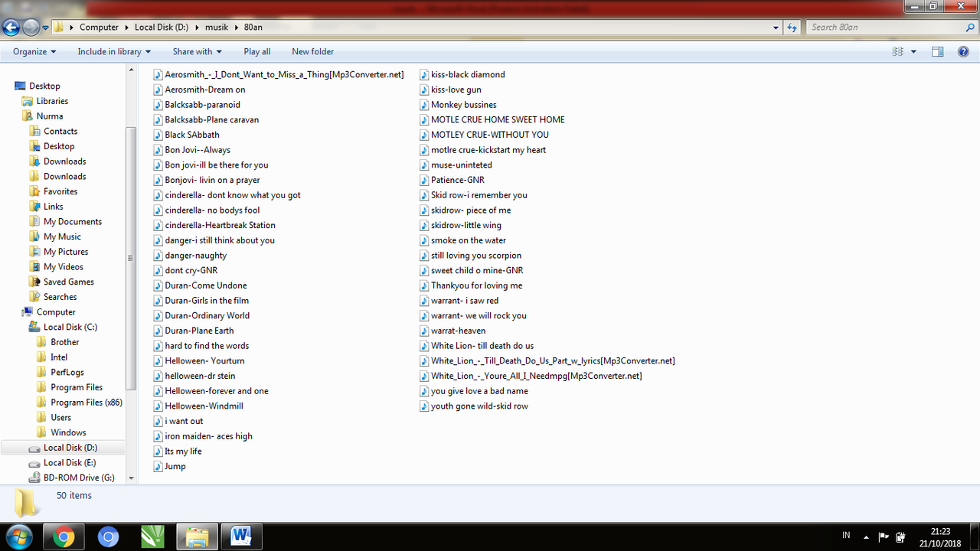The height and width of the screenshot is (551, 980).
Task: Click Computer in the address path
Action: point(99,28)
